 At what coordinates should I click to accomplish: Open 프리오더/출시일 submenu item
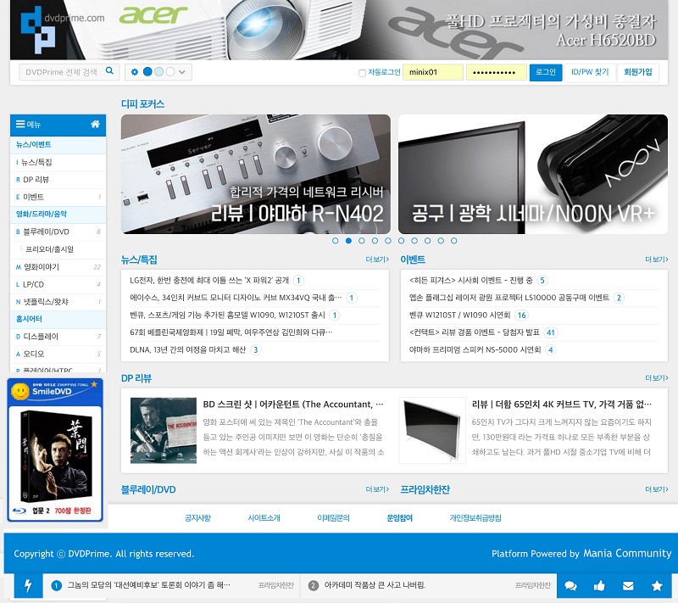click(58, 249)
